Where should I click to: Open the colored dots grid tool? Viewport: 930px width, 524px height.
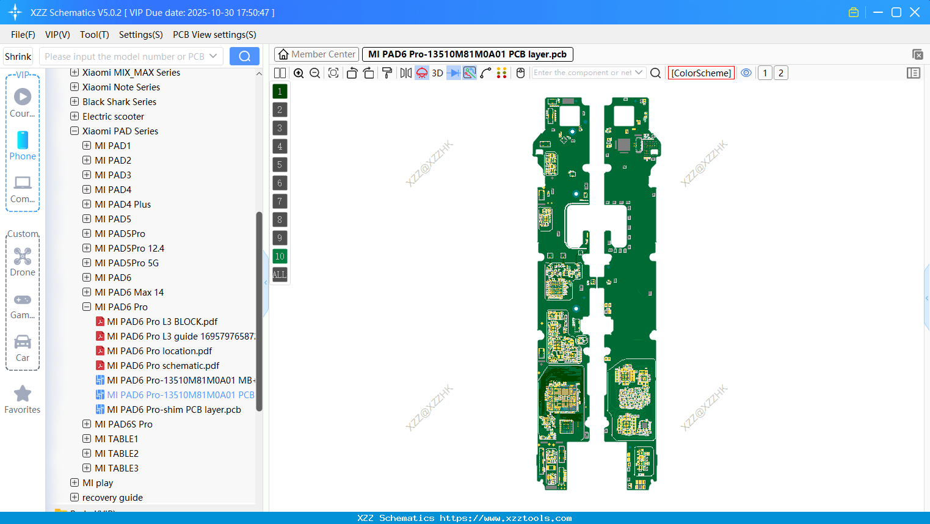(502, 73)
